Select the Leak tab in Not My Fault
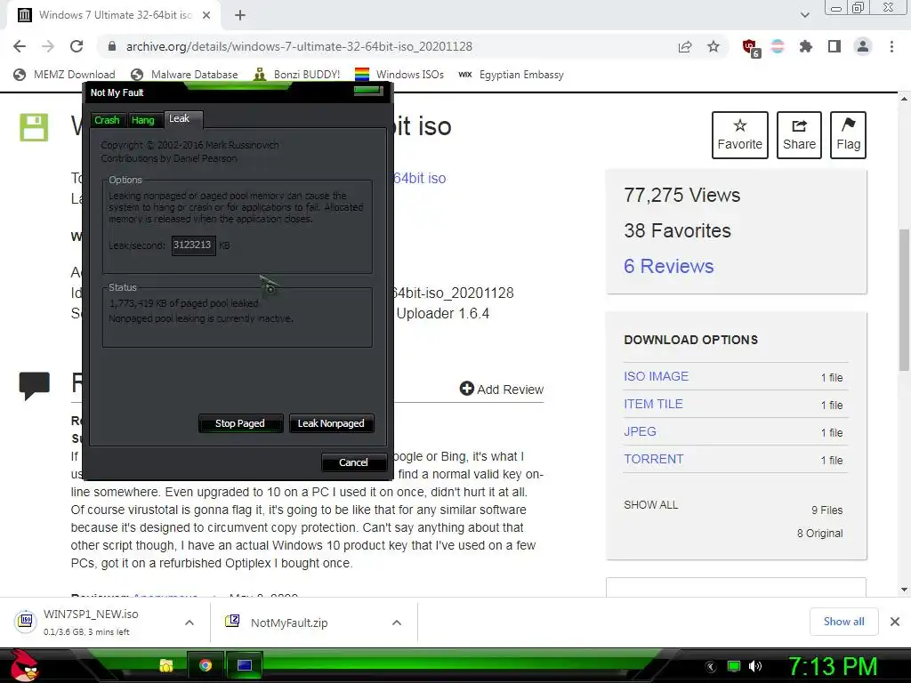The height and width of the screenshot is (683, 911). pos(183,118)
